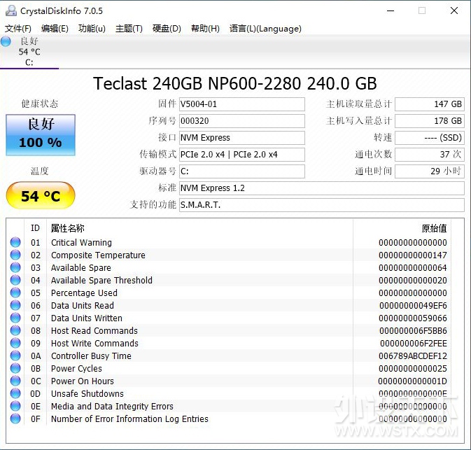Click the serial number field 000320

click(x=242, y=121)
